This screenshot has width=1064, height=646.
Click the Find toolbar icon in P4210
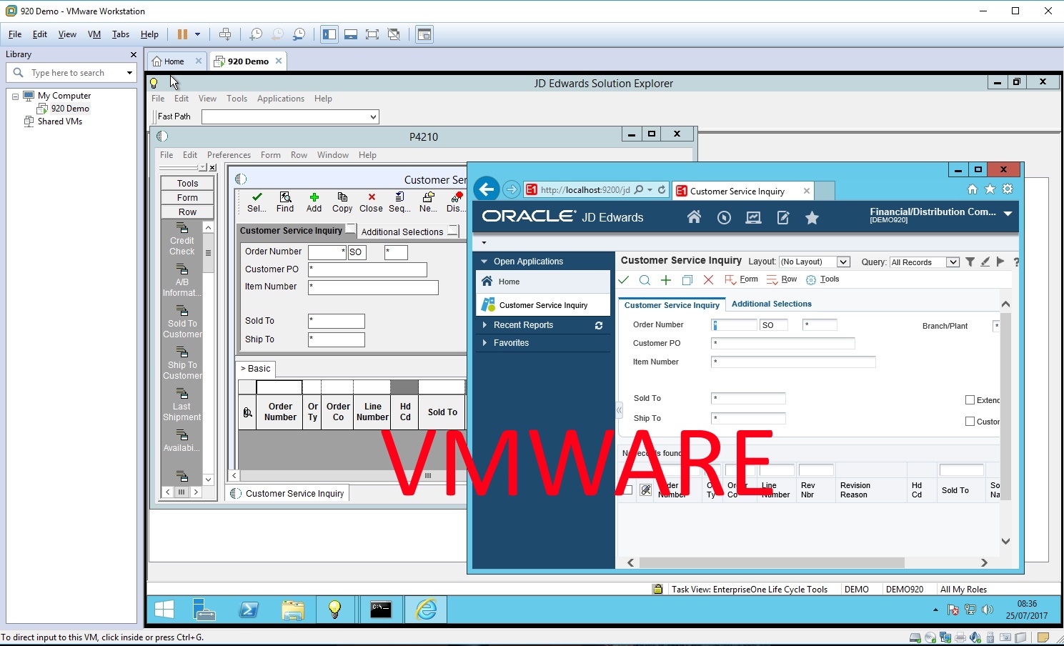click(x=285, y=202)
